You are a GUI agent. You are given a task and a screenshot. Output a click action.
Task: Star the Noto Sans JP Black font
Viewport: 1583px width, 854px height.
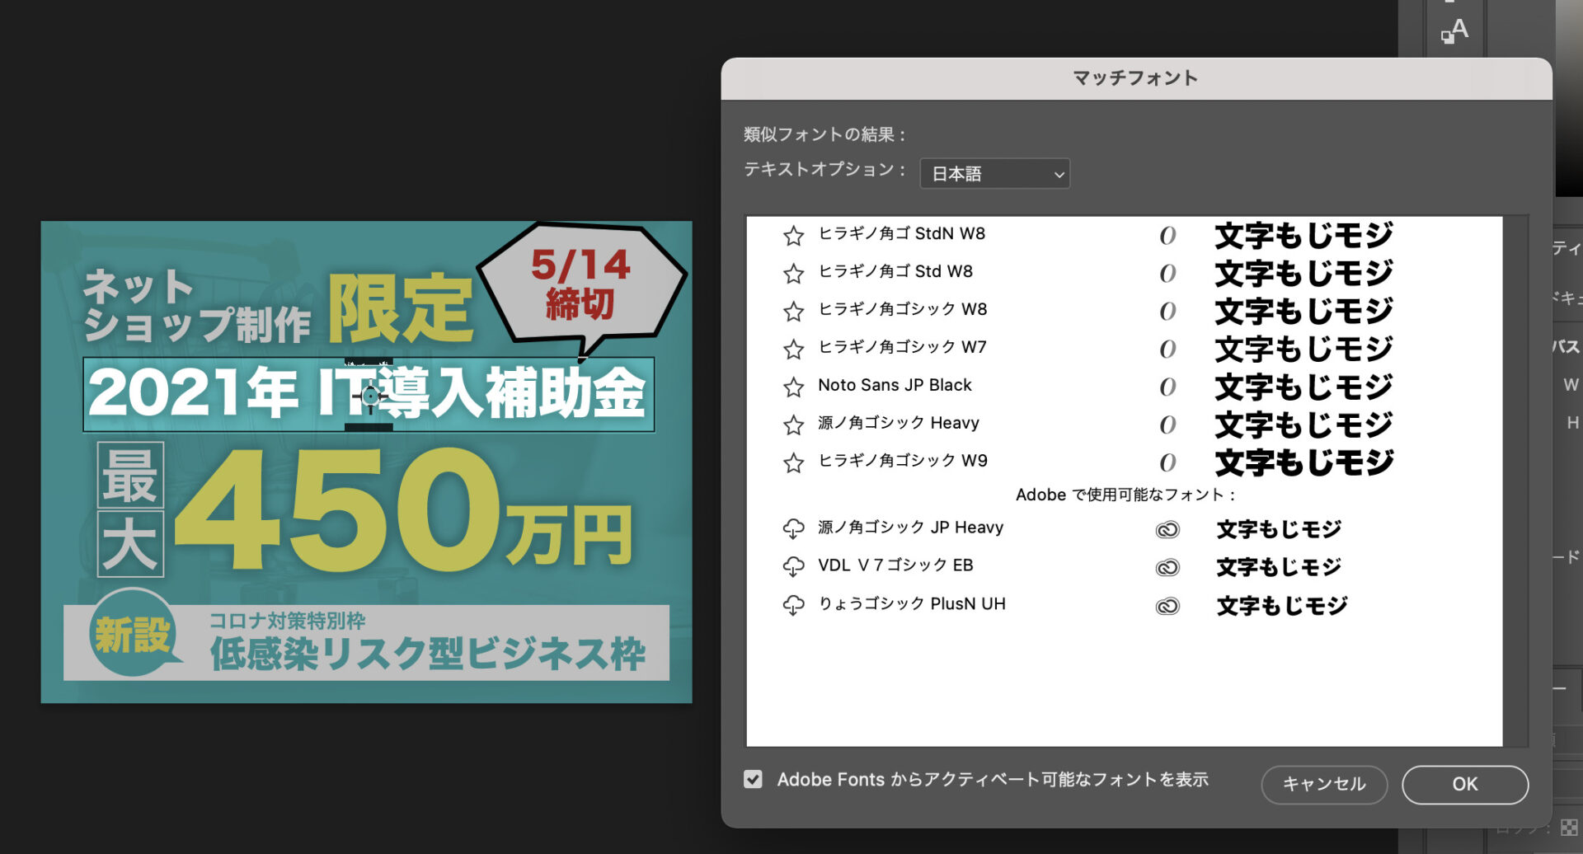pos(793,387)
